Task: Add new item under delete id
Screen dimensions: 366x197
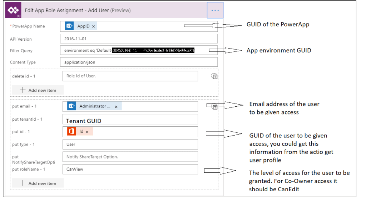Action: click(x=38, y=90)
